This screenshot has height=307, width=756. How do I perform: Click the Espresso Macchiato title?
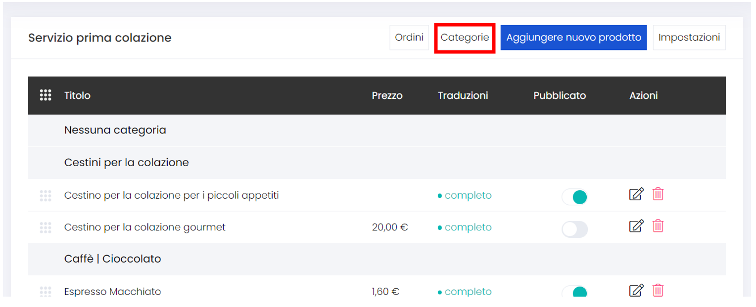coord(113,292)
